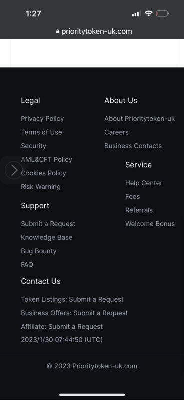Tap the battery icon in status bar
The image size is (184, 400).
point(162,13)
